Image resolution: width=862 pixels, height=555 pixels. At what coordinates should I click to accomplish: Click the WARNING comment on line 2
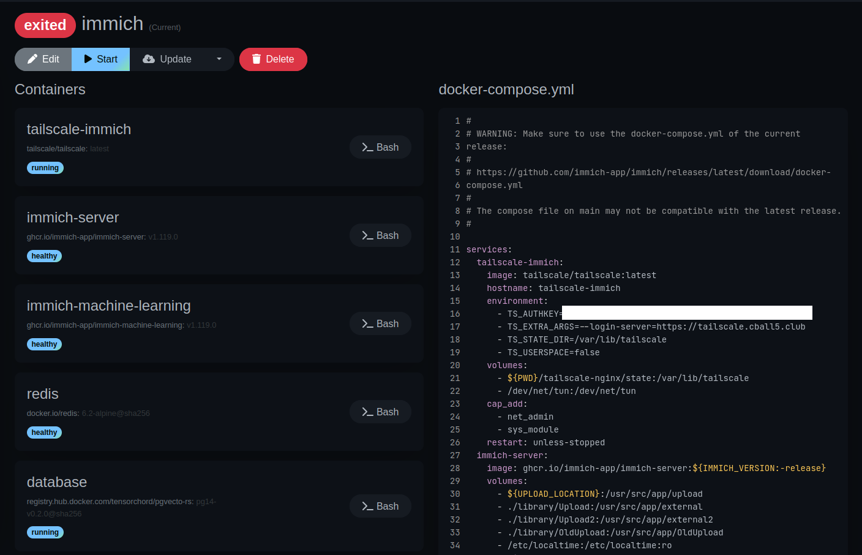tap(633, 134)
